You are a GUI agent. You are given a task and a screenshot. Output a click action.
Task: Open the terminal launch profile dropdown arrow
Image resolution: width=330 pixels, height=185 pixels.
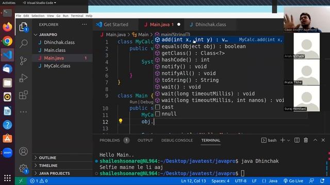coord(289,140)
